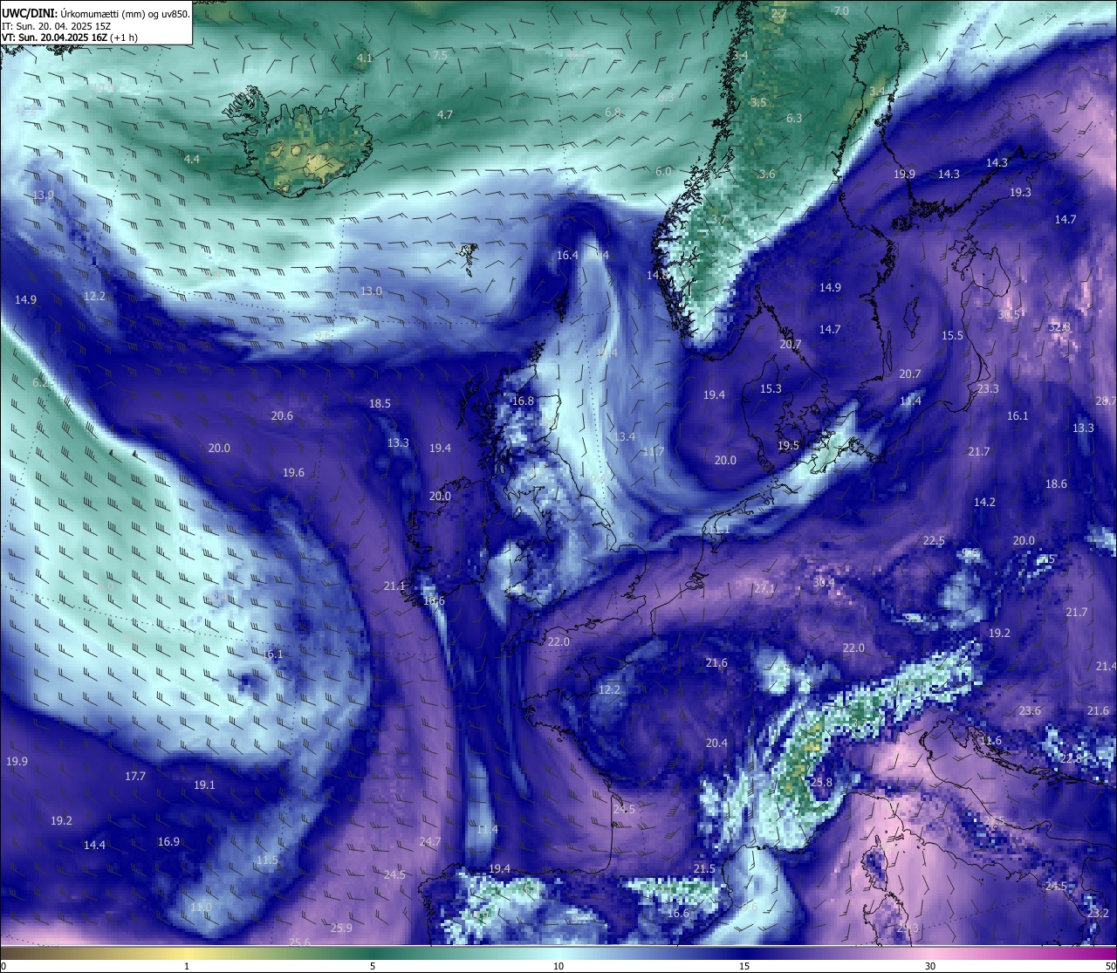Click the 24.7 value on the map
The height and width of the screenshot is (973, 1117).
coord(430,842)
